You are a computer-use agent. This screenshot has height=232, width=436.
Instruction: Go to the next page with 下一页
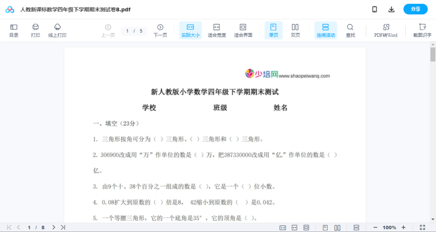(160, 30)
